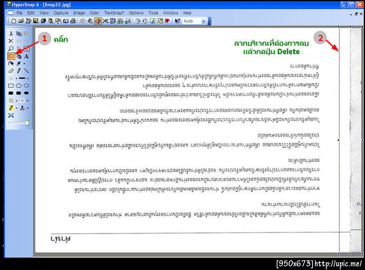Click the circular pattern swatch in the toolbox

click(x=23, y=100)
